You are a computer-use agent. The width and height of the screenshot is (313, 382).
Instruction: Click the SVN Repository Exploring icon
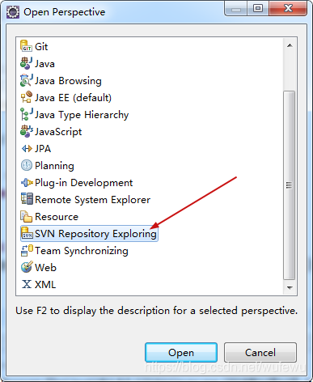coord(27,233)
